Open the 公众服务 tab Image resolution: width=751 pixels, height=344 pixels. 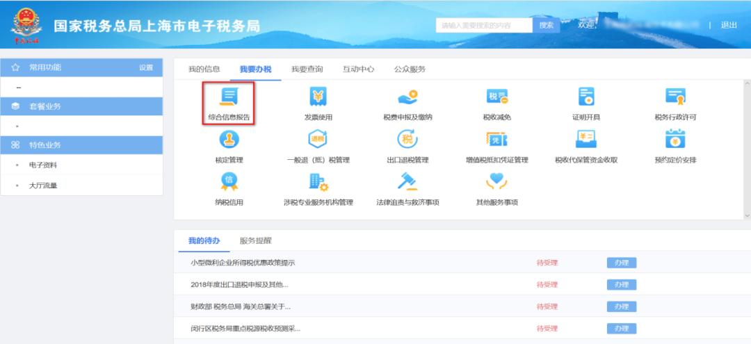[410, 69]
